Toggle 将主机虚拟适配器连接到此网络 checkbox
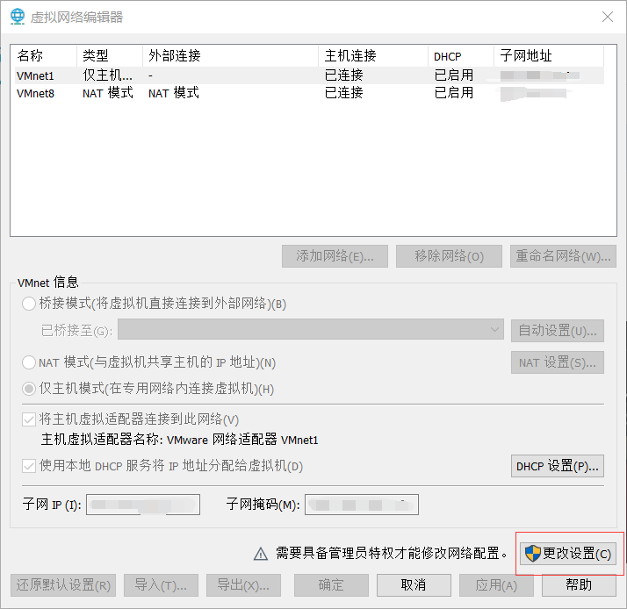The height and width of the screenshot is (609, 627). (29, 419)
